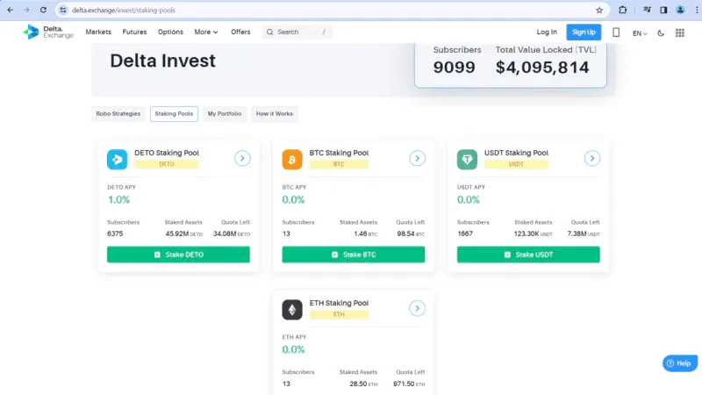Go back with the browser back arrow
This screenshot has width=702, height=395.
[x=10, y=10]
